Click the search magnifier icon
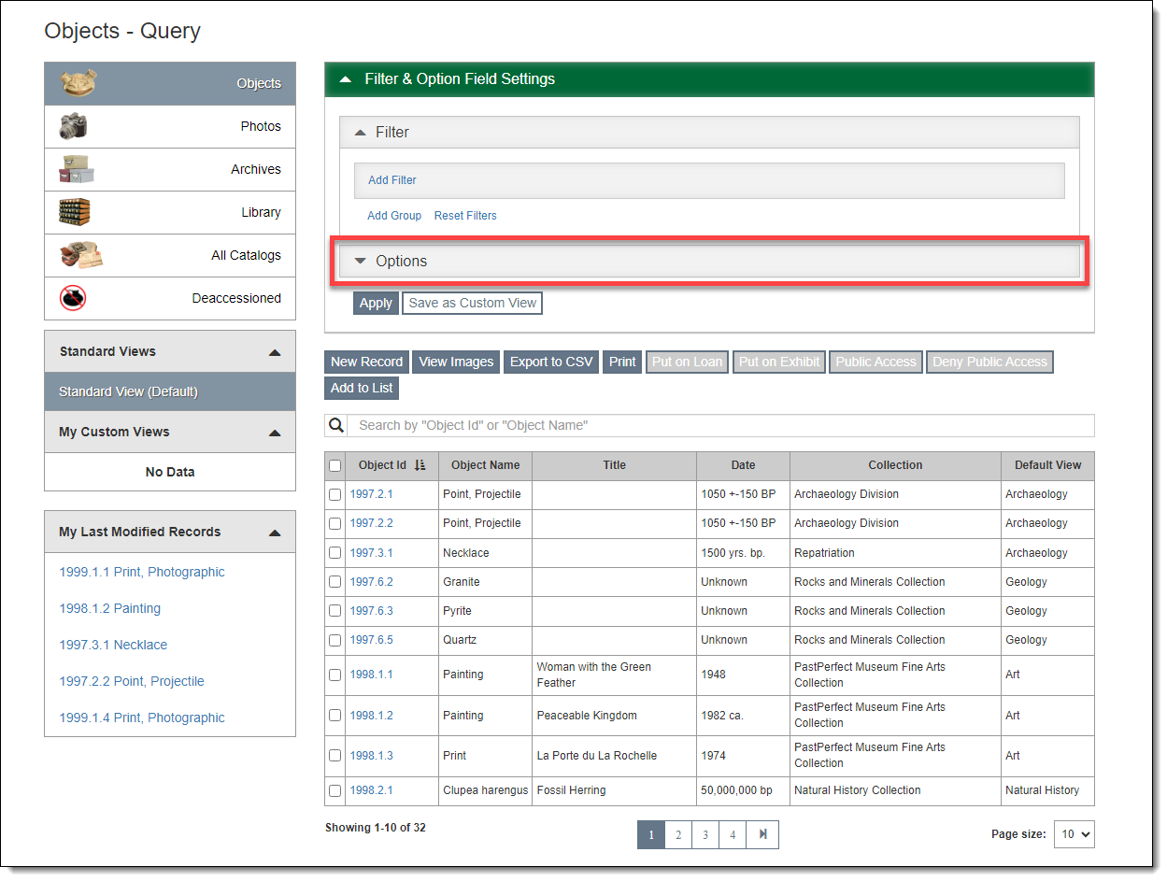Viewport: 1167px width, 881px height. [336, 425]
